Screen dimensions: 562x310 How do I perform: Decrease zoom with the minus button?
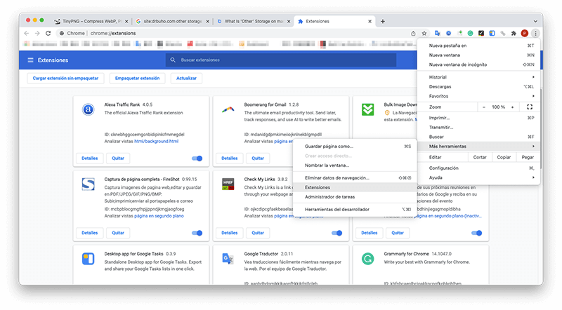[x=484, y=107]
